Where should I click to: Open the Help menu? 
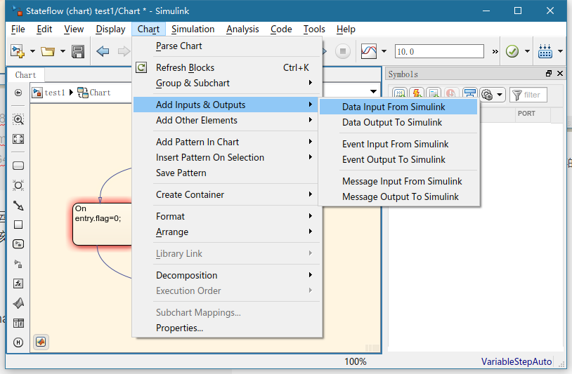(346, 29)
